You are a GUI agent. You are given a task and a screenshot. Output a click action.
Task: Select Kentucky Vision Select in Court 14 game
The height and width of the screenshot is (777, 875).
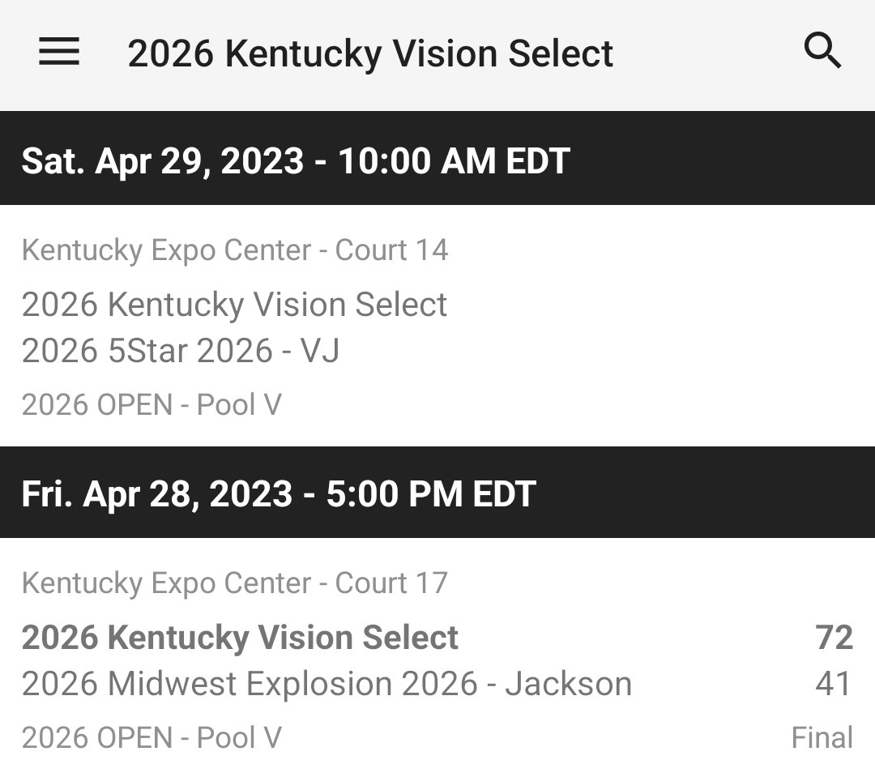click(234, 305)
